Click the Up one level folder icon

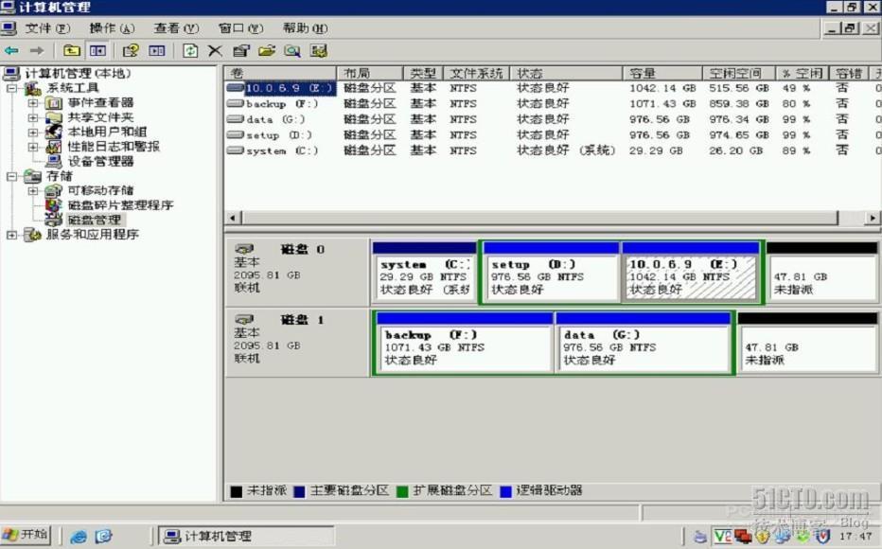click(x=72, y=51)
